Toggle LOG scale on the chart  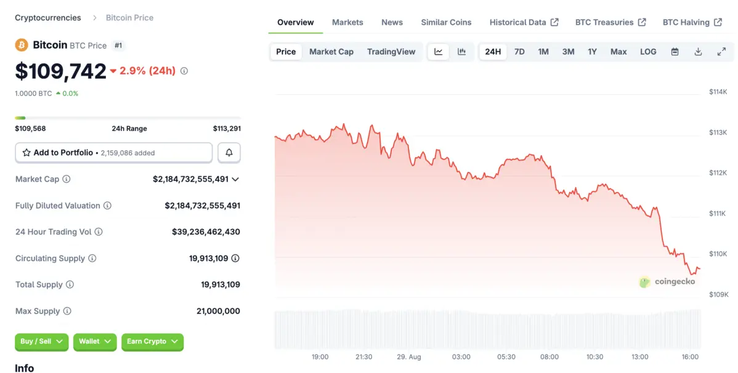tap(648, 52)
